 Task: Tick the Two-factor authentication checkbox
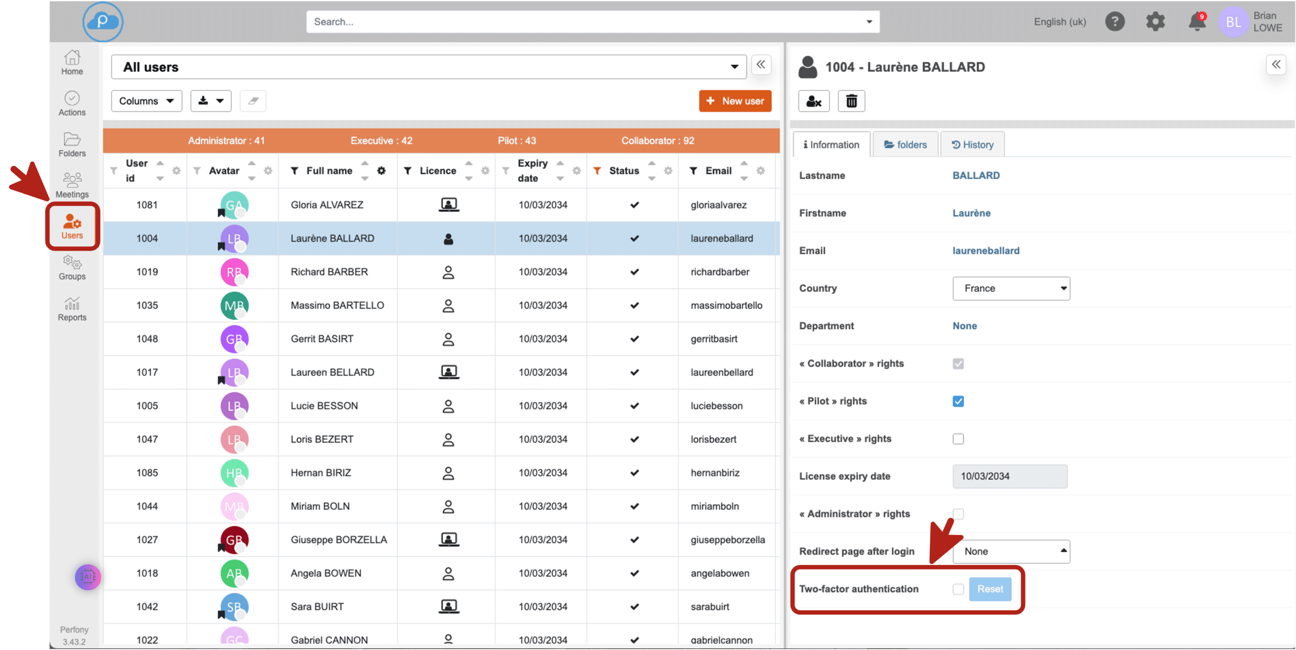click(x=958, y=589)
